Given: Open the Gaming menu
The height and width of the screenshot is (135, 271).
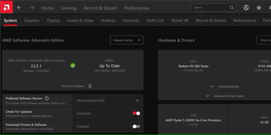Looking at the screenshot, I should coord(69,8).
